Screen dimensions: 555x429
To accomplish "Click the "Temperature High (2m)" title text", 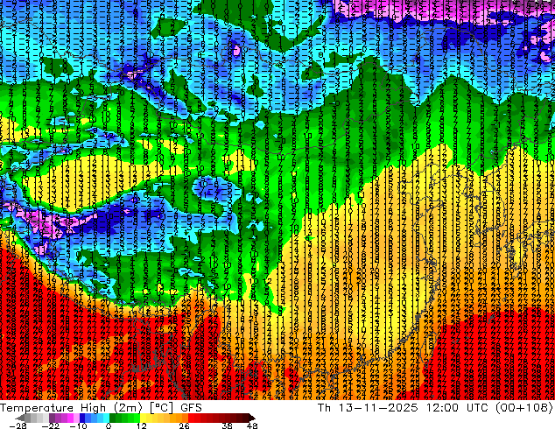I will (71, 408).
